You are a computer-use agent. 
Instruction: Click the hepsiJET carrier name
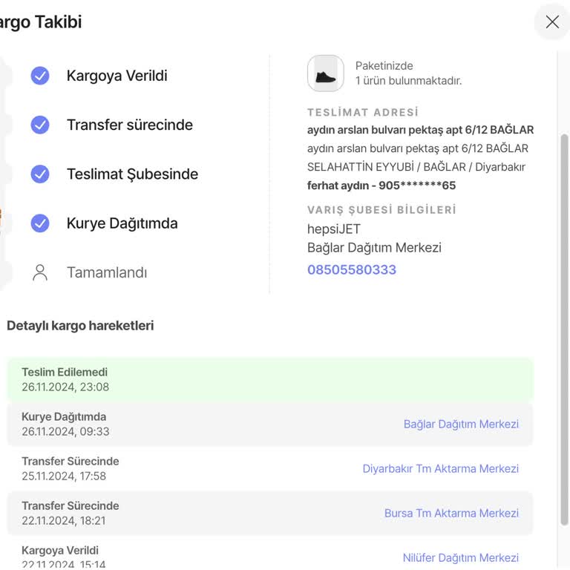(x=334, y=229)
